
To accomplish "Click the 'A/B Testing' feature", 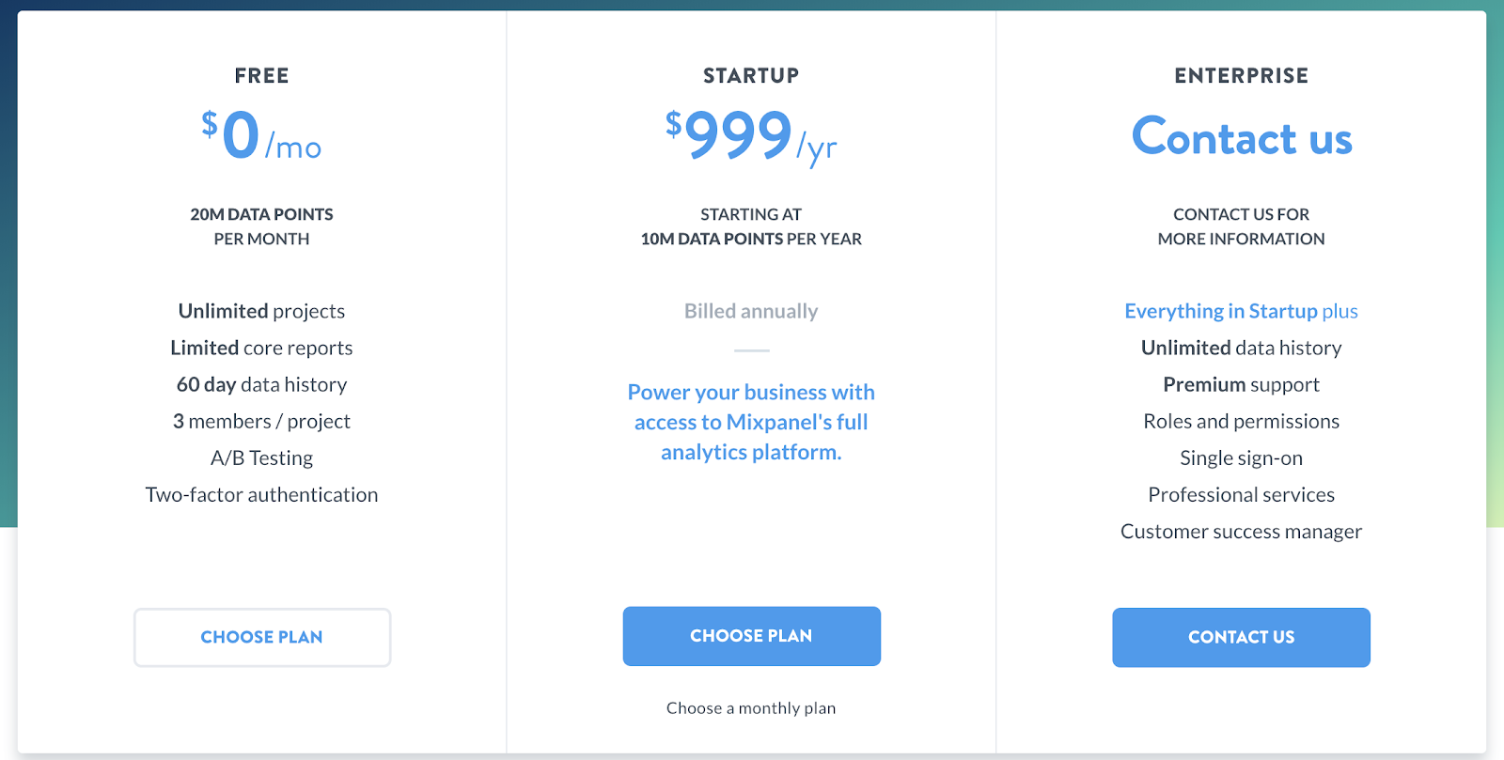I will (262, 458).
